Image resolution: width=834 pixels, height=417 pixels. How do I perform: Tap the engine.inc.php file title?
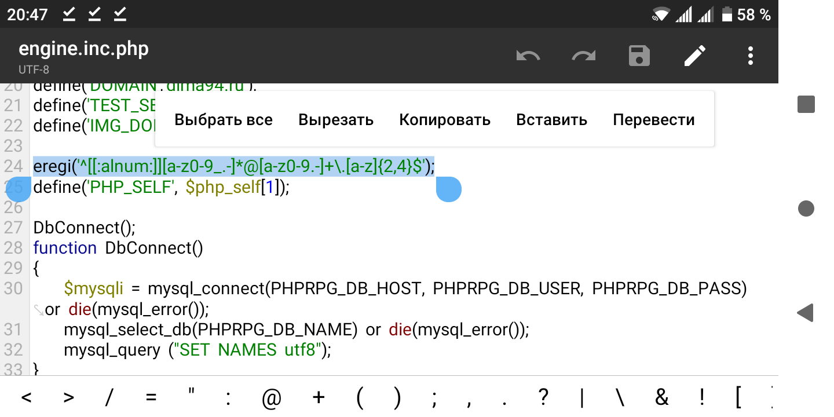(83, 49)
